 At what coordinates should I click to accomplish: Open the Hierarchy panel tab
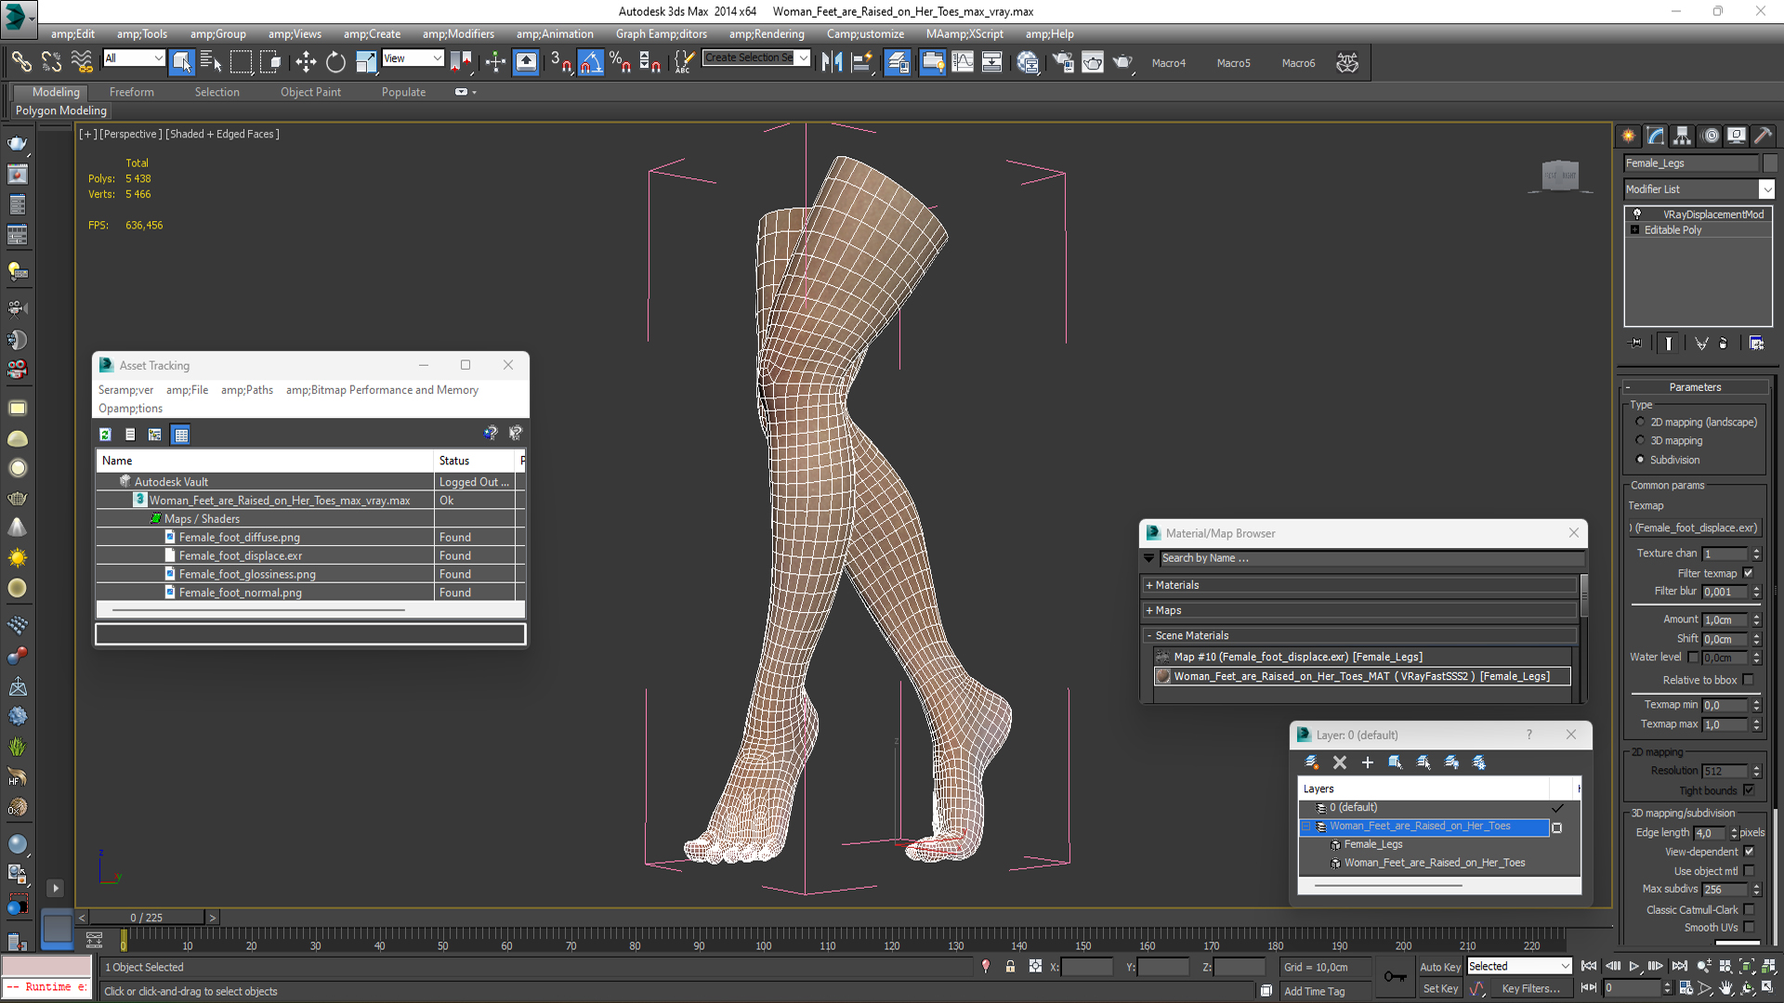1683,136
